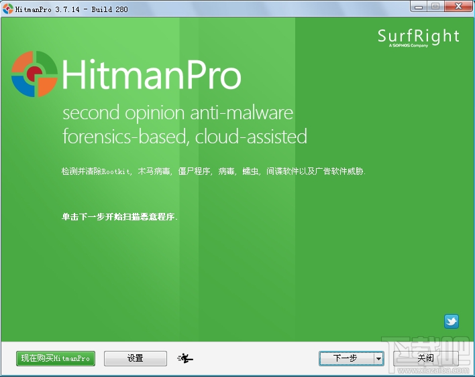475x377 pixels.
Task: Click the text 单击下一步开始扫描恶意程序
Action: point(119,217)
